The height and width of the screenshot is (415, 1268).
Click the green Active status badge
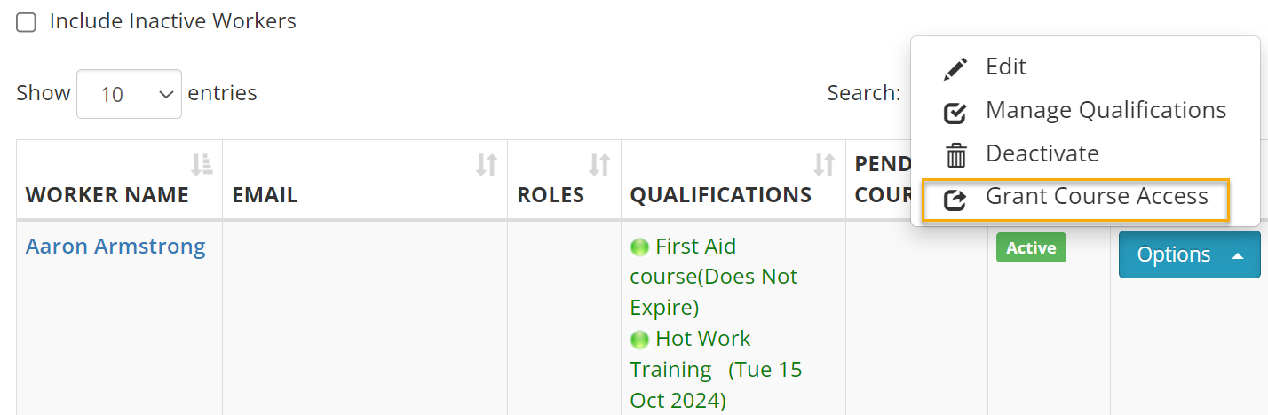[x=1031, y=248]
